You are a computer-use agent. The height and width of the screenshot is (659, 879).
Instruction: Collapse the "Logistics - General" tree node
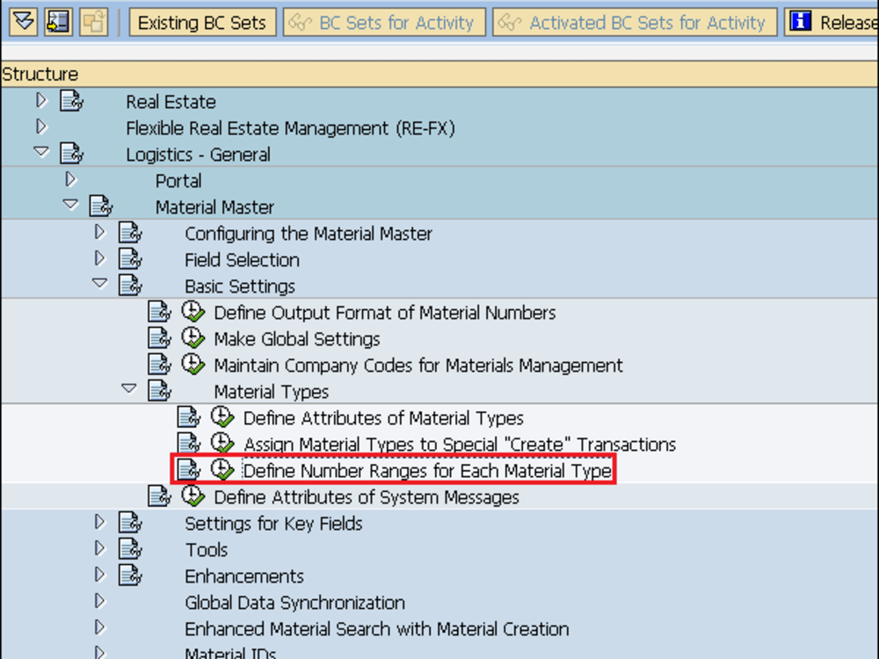click(x=41, y=154)
